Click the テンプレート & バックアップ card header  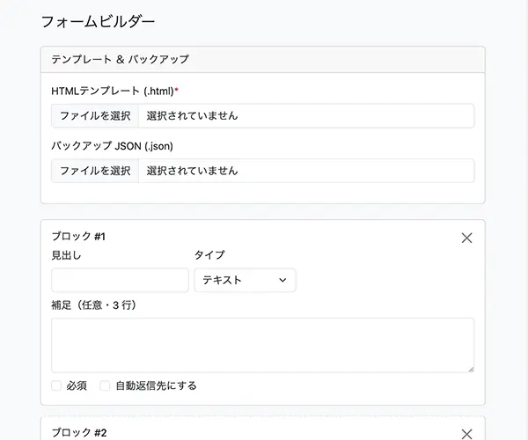262,59
